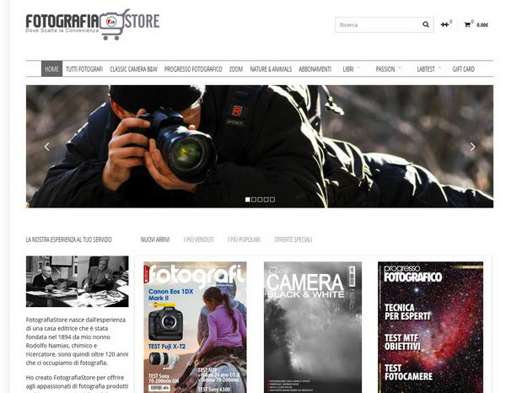This screenshot has height=393, width=506.
Task: Select the second slider dot
Action: (x=254, y=200)
